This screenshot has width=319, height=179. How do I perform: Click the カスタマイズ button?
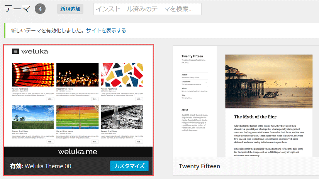(129, 166)
